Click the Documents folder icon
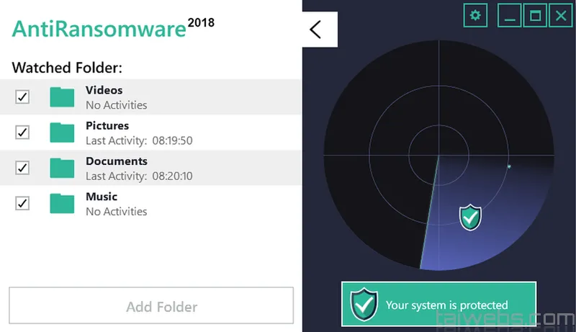Image resolution: width=576 pixels, height=332 pixels. click(x=62, y=168)
